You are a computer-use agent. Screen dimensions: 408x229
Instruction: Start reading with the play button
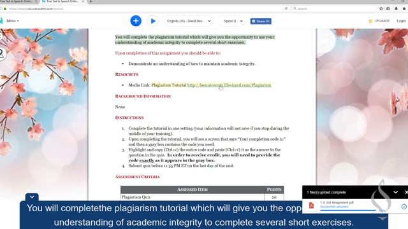(153, 21)
